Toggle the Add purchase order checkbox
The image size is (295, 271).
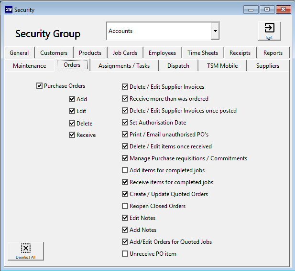coord(72,99)
